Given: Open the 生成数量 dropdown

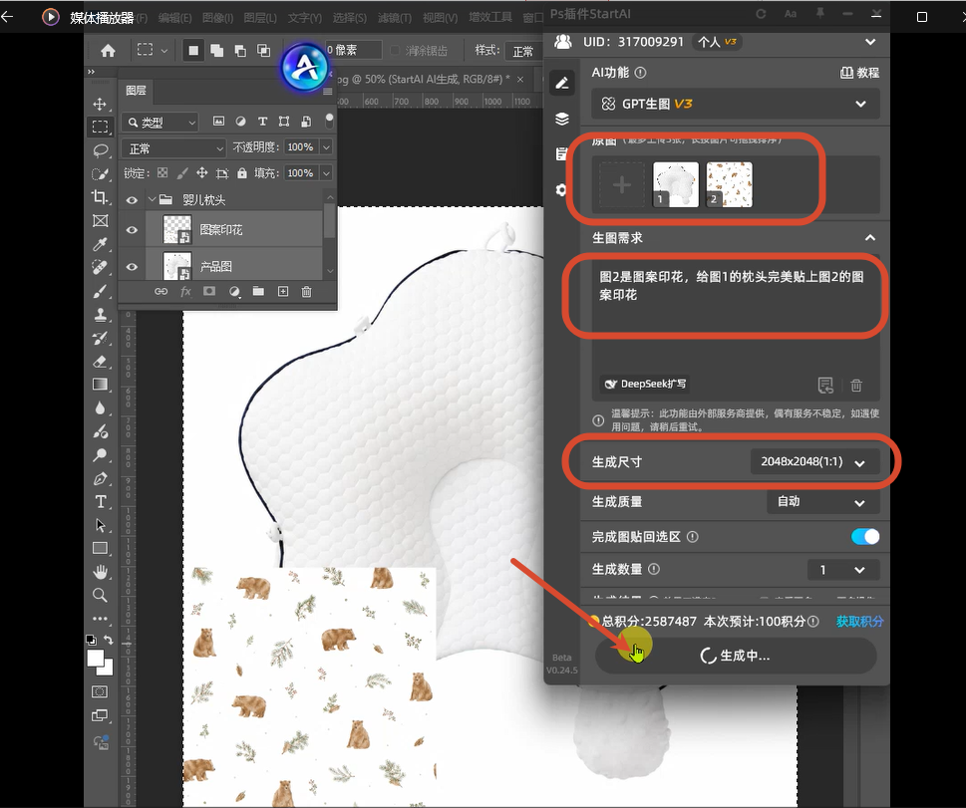Looking at the screenshot, I should tap(843, 570).
